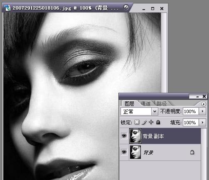Click the layers panel vertical scrollbar
209x180 pixels.
(x=204, y=154)
